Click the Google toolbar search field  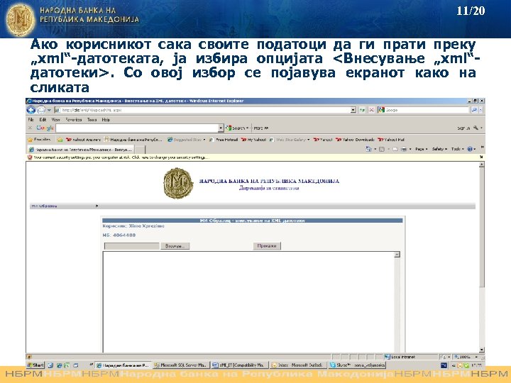point(137,128)
